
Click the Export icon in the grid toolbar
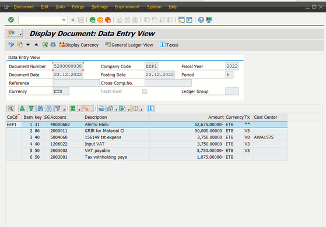[x=122, y=108]
